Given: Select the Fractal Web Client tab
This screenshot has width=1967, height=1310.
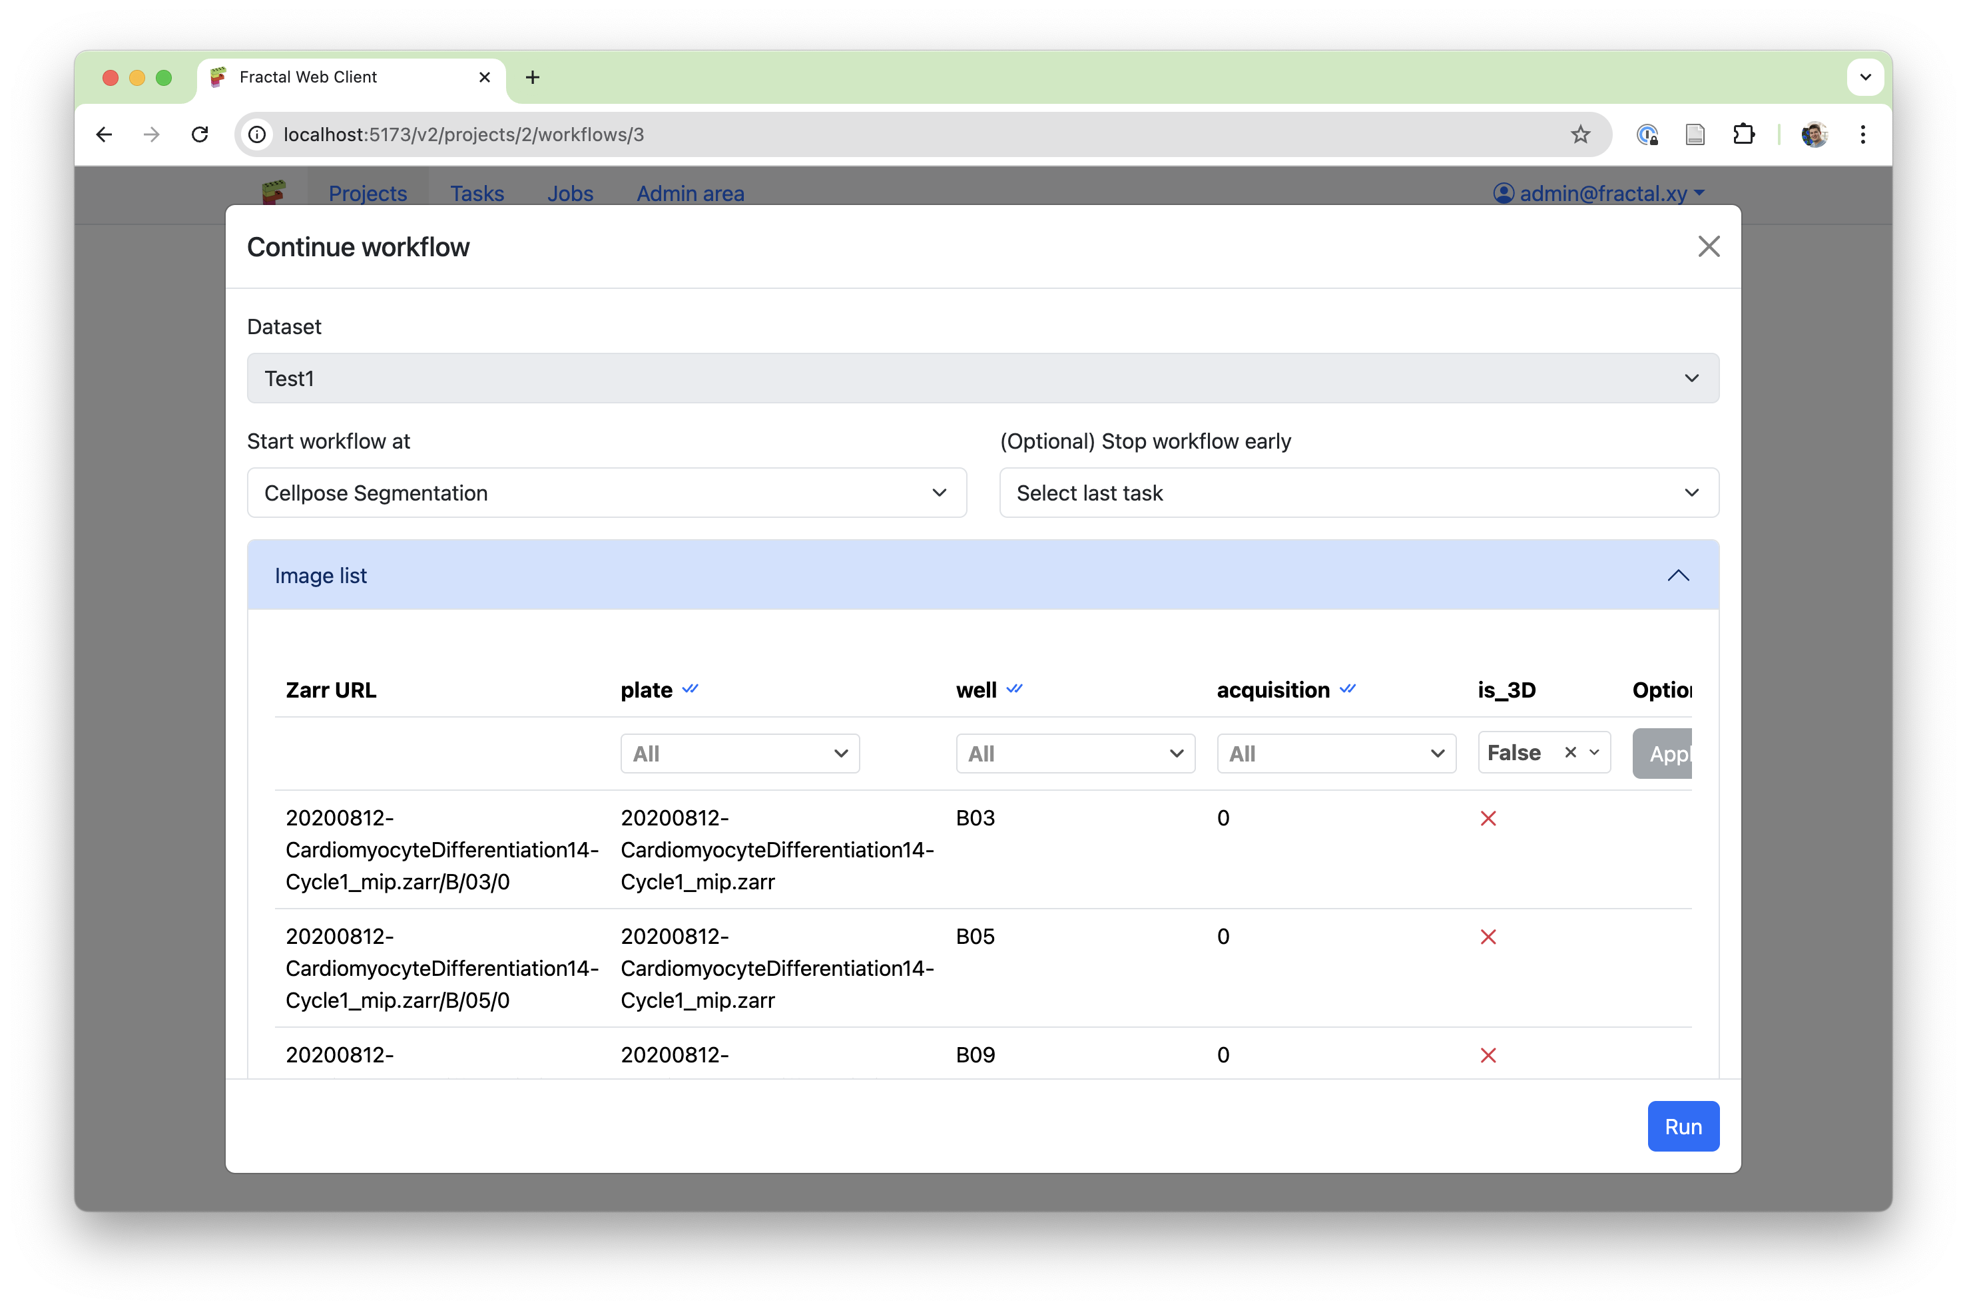Looking at the screenshot, I should pyautogui.click(x=351, y=77).
